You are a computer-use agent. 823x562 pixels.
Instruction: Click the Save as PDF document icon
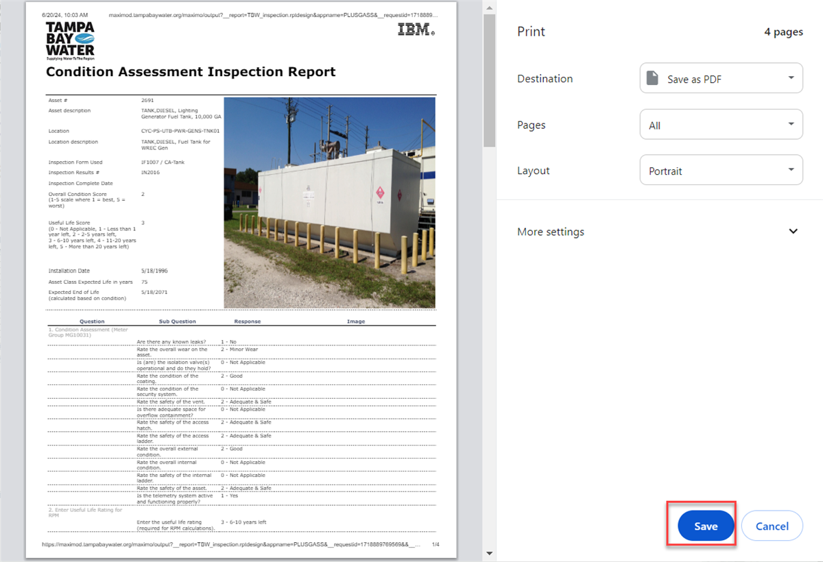point(652,77)
